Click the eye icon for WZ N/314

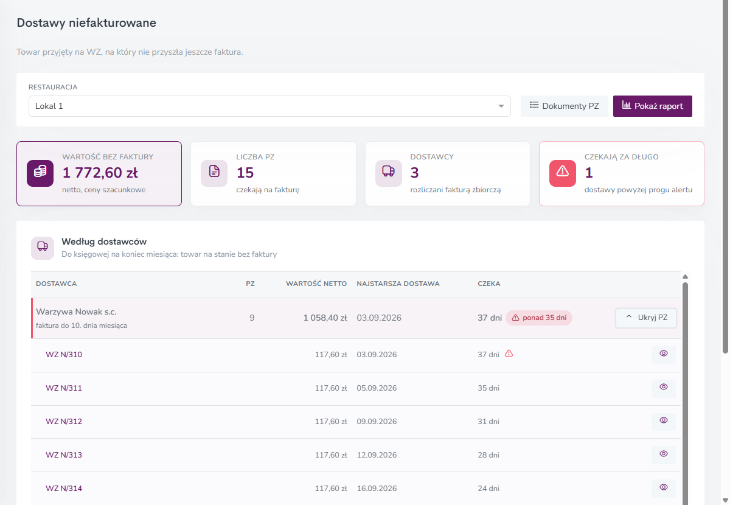[664, 488]
